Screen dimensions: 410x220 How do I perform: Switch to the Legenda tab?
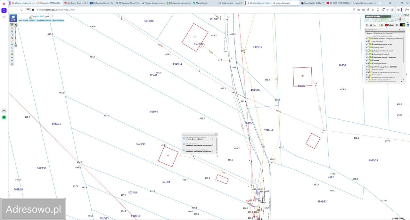(x=389, y=33)
